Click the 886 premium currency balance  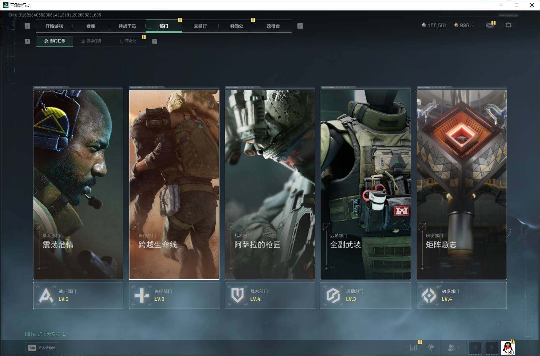pyautogui.click(x=461, y=26)
